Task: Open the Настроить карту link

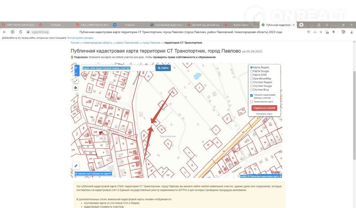Action: coord(264,114)
